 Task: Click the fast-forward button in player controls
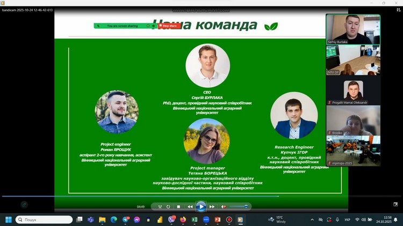(x=212, y=207)
